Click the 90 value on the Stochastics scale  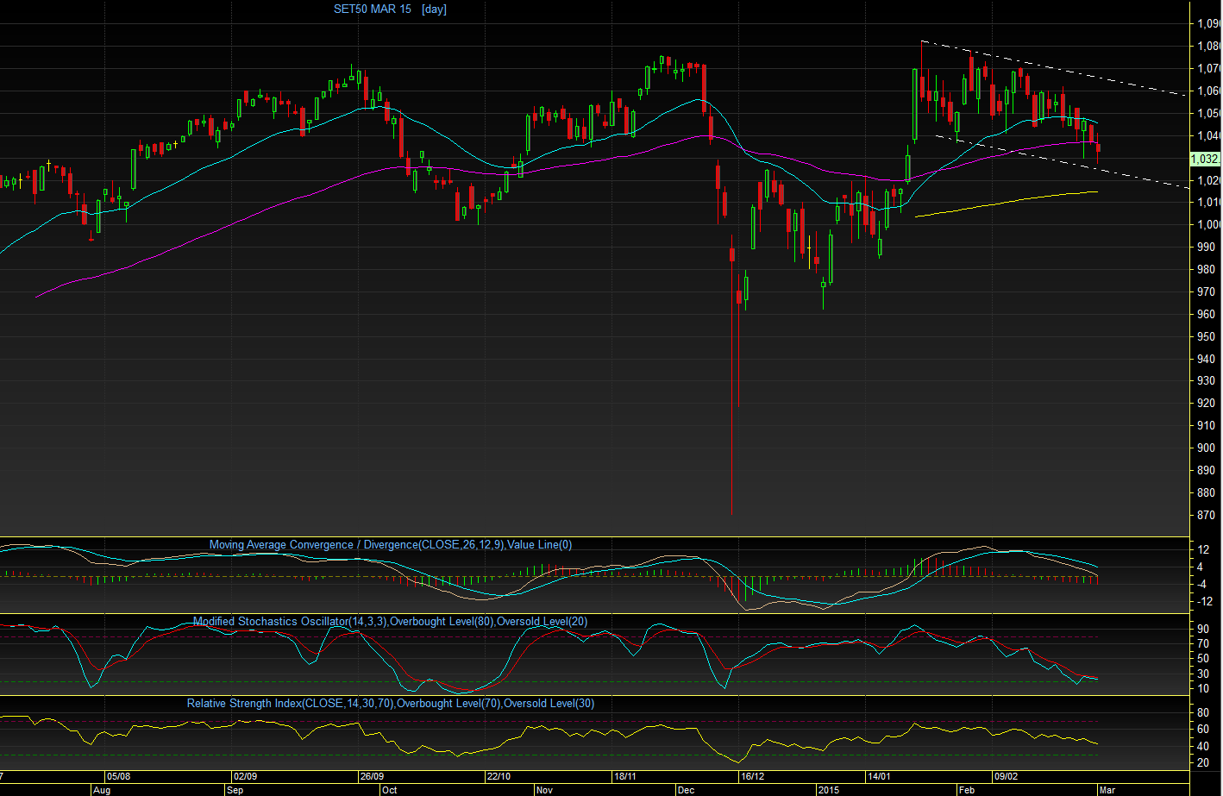coord(1203,630)
